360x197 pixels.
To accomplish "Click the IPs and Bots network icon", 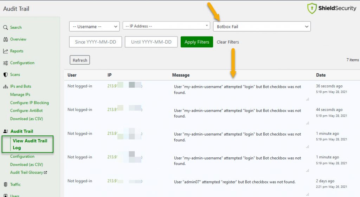I will 6,87.
